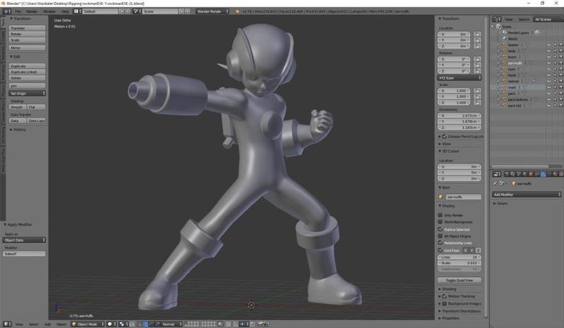Click the Translate button
The width and height of the screenshot is (564, 328).
click(x=27, y=28)
